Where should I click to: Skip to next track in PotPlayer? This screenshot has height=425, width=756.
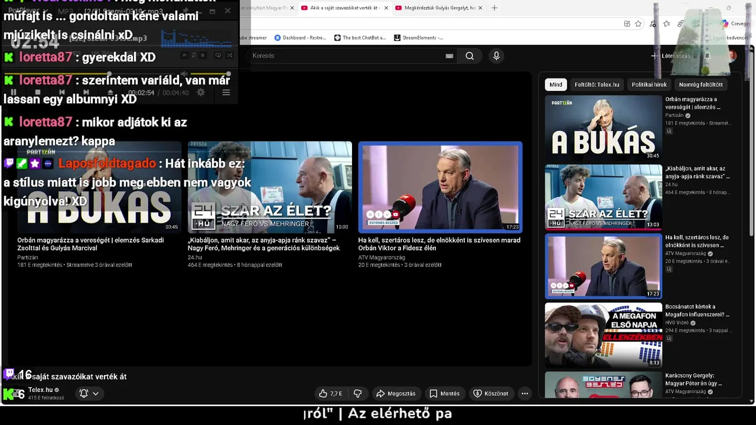(86, 92)
